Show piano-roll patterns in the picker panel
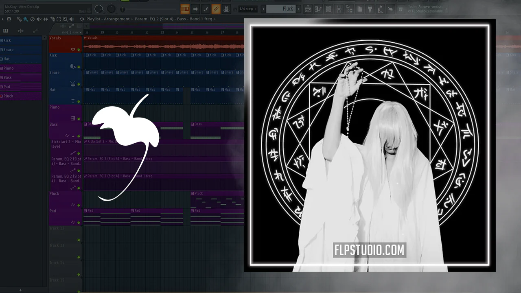Viewport: 521px width, 293px height. coord(6,31)
